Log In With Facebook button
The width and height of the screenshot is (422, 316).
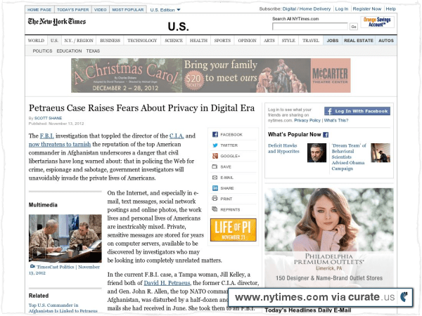[357, 111]
